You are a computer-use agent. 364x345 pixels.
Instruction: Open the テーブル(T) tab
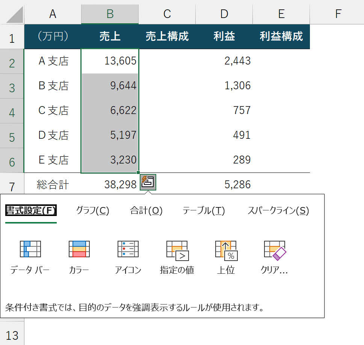click(204, 210)
